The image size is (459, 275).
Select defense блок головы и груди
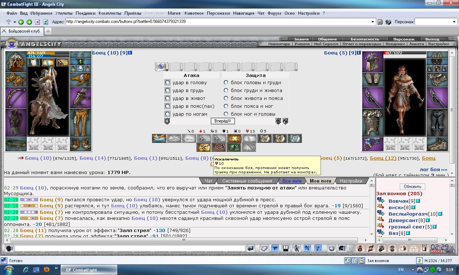226,82
